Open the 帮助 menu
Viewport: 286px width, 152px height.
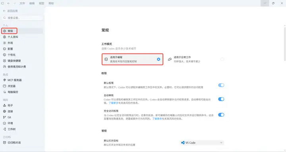point(51,3)
